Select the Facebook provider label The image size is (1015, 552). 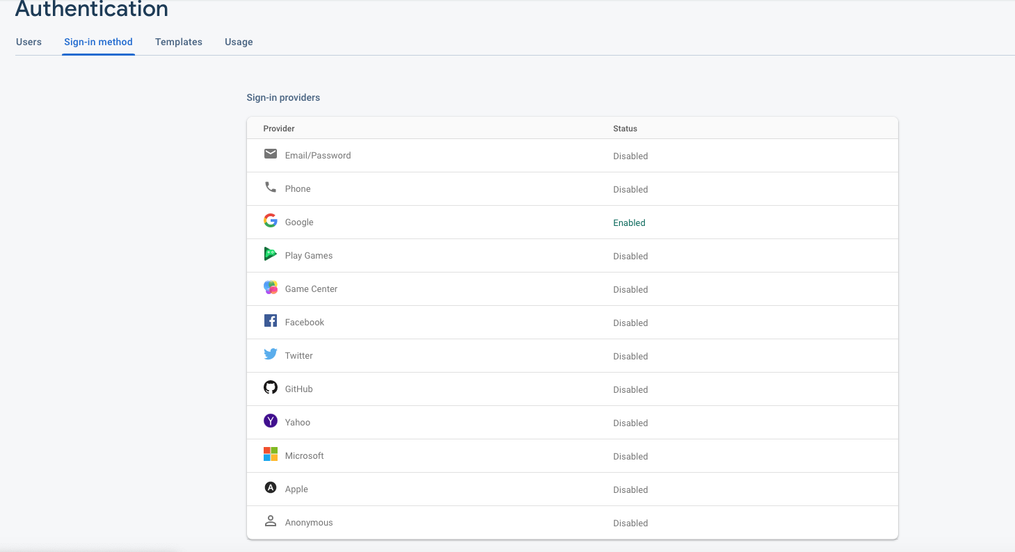[x=305, y=323]
